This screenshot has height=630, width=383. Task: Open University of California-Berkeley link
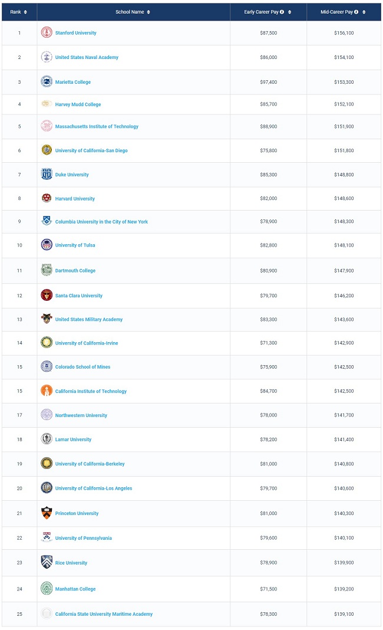coord(90,464)
